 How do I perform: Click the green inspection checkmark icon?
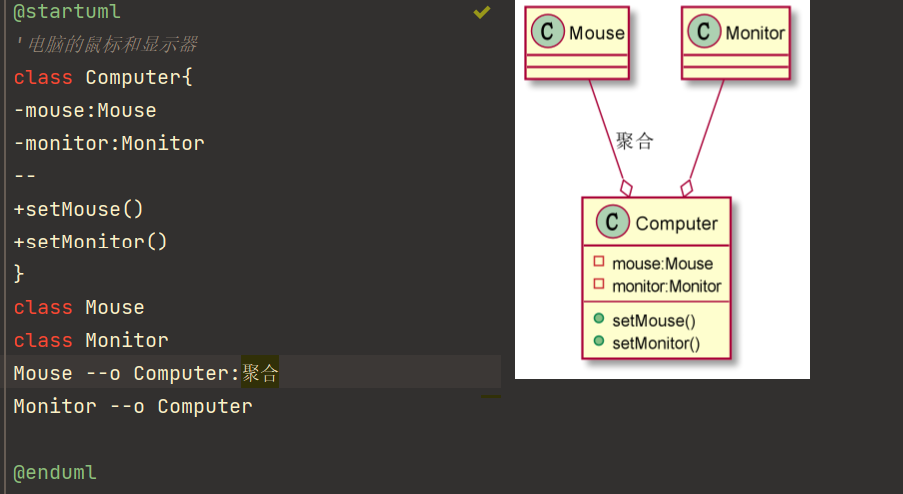coord(482,12)
